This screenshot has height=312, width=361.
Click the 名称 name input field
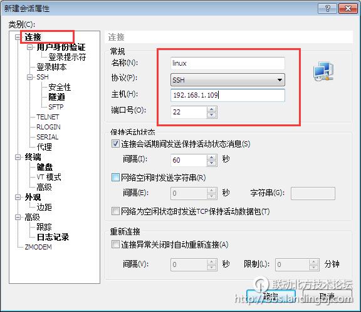click(x=228, y=63)
